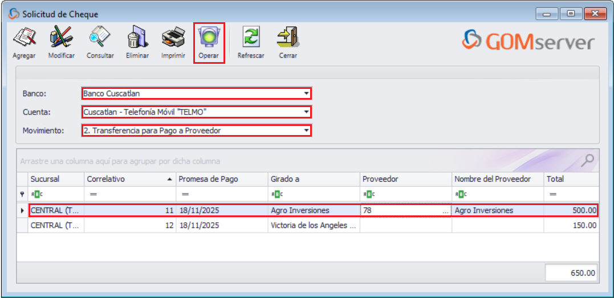Viewport: 614px width, 298px height.
Task: Expand the Cuenta dropdown
Action: click(306, 112)
